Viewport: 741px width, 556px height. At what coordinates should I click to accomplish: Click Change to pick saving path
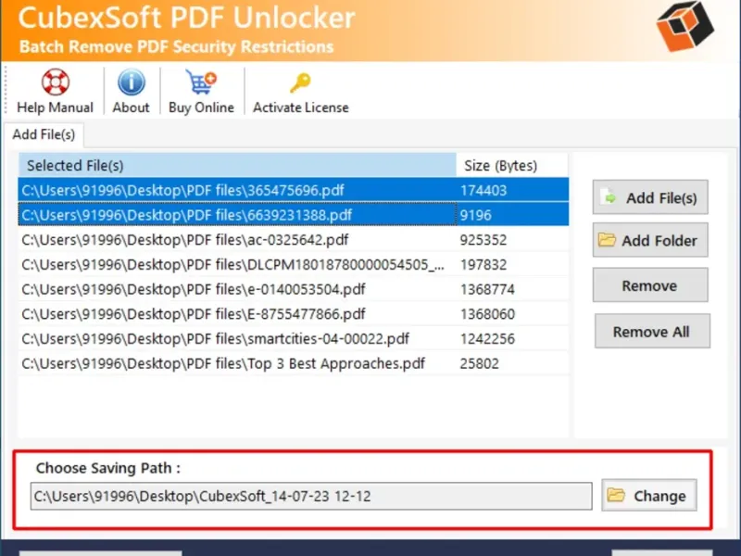649,496
